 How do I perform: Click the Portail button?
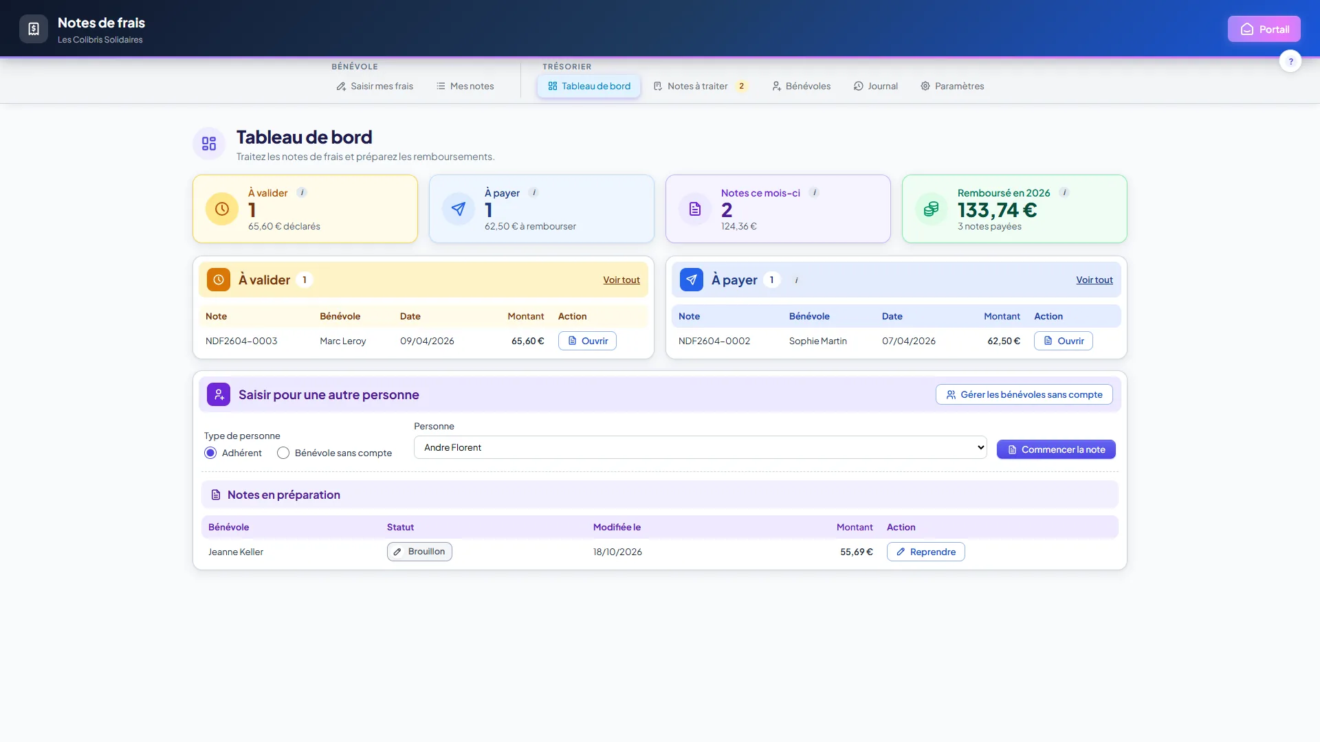(x=1264, y=29)
